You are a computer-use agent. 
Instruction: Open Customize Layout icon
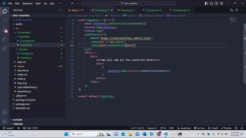221,3
